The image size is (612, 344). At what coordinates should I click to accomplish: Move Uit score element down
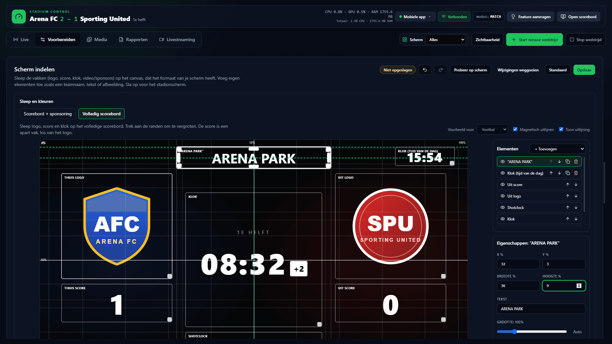(576, 184)
